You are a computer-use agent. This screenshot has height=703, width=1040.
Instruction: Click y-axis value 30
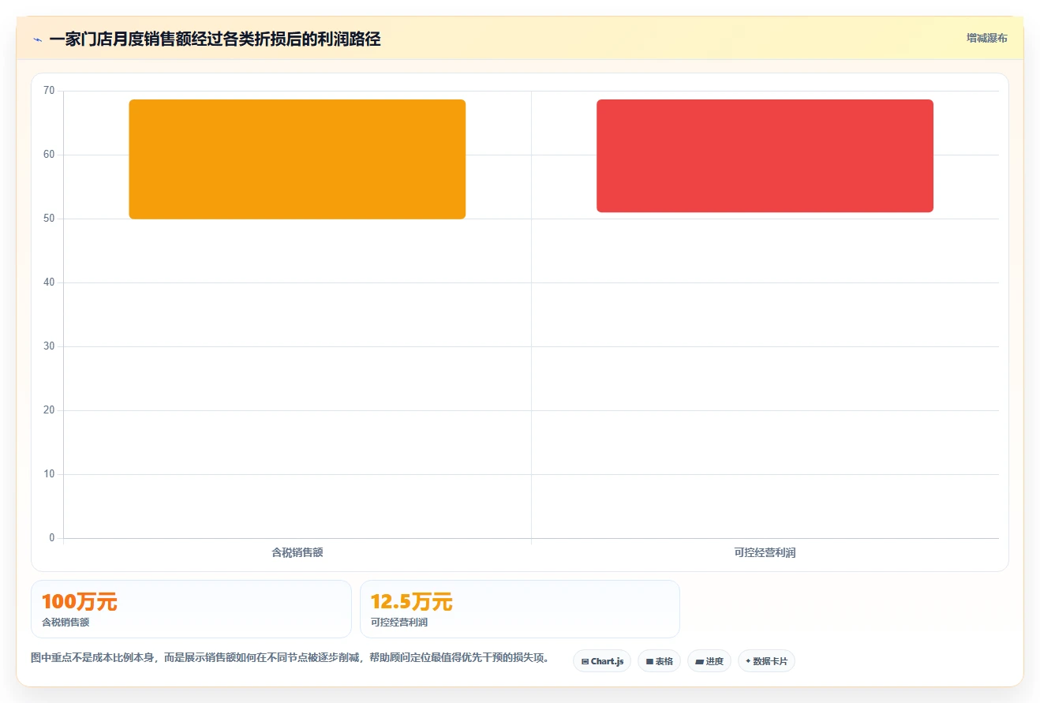coord(49,346)
